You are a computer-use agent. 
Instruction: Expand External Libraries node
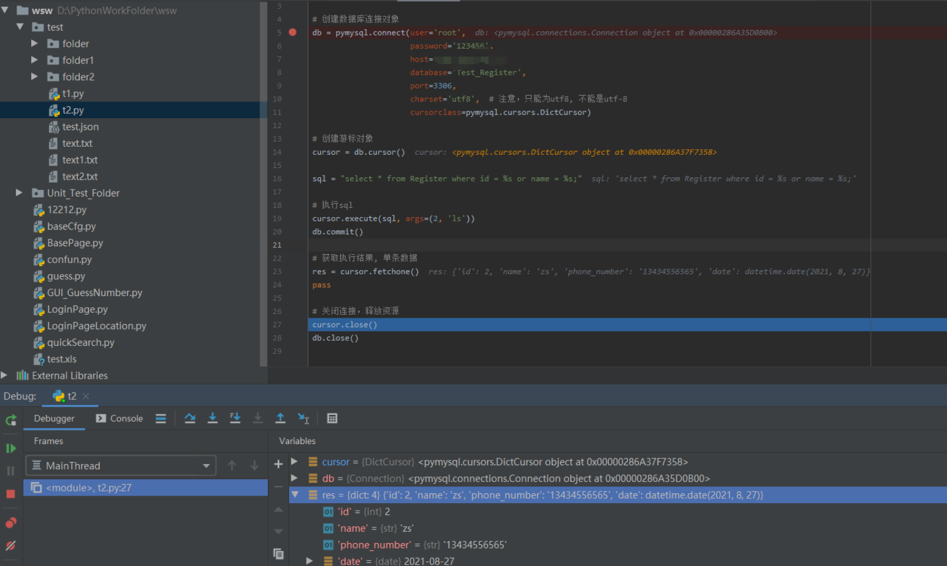4,375
